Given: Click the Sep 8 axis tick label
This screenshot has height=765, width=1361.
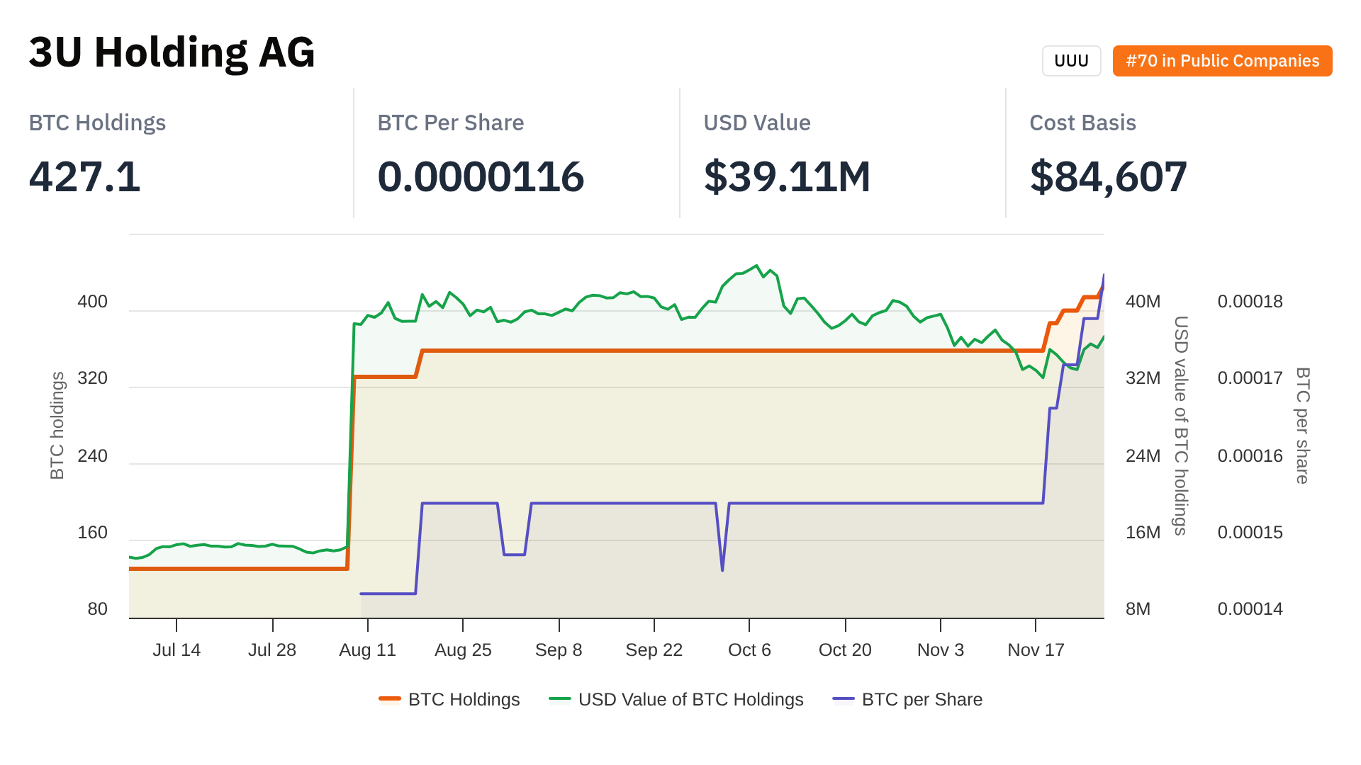Looking at the screenshot, I should click(x=559, y=650).
